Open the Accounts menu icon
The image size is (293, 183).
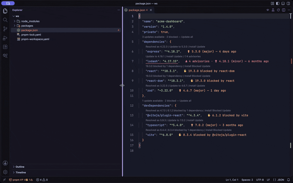tap(5, 163)
